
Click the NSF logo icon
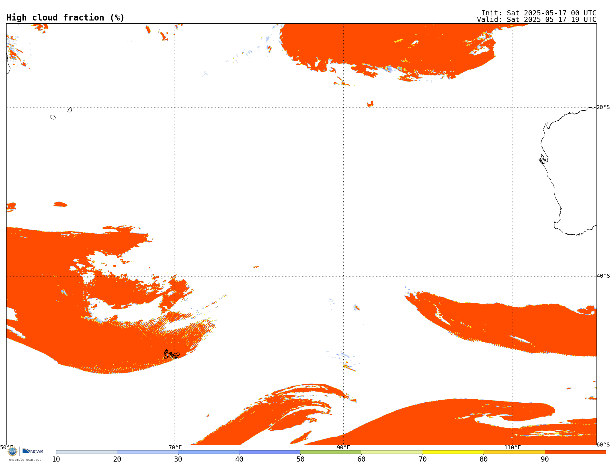[13, 451]
